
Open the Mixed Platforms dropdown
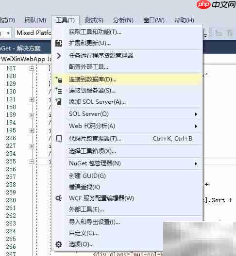[34, 33]
